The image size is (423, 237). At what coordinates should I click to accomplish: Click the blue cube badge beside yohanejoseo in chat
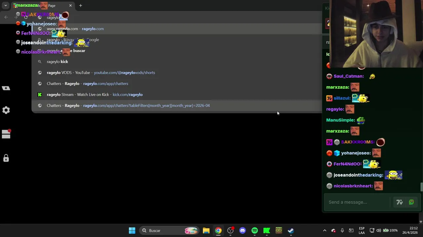[337, 153]
